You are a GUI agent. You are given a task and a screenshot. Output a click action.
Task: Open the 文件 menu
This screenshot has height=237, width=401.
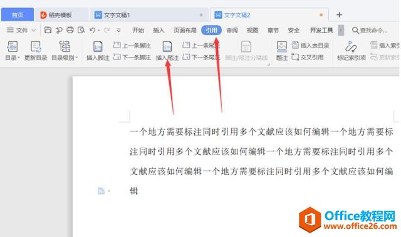pos(21,30)
